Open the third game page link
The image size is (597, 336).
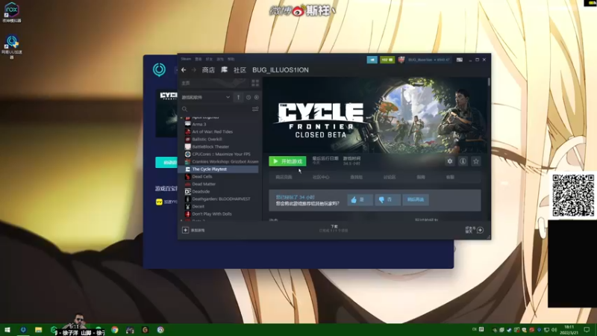point(357,177)
